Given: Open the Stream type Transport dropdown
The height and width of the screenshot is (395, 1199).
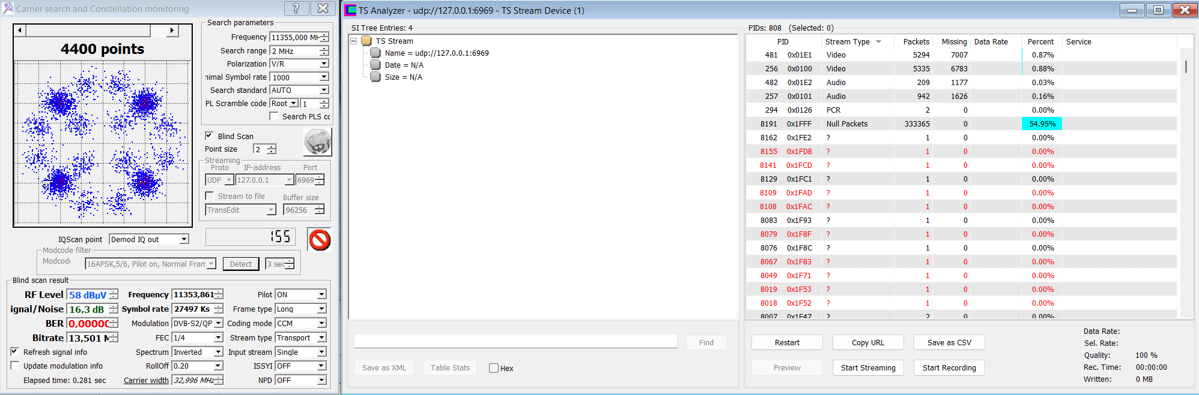Looking at the screenshot, I should pyautogui.click(x=321, y=337).
